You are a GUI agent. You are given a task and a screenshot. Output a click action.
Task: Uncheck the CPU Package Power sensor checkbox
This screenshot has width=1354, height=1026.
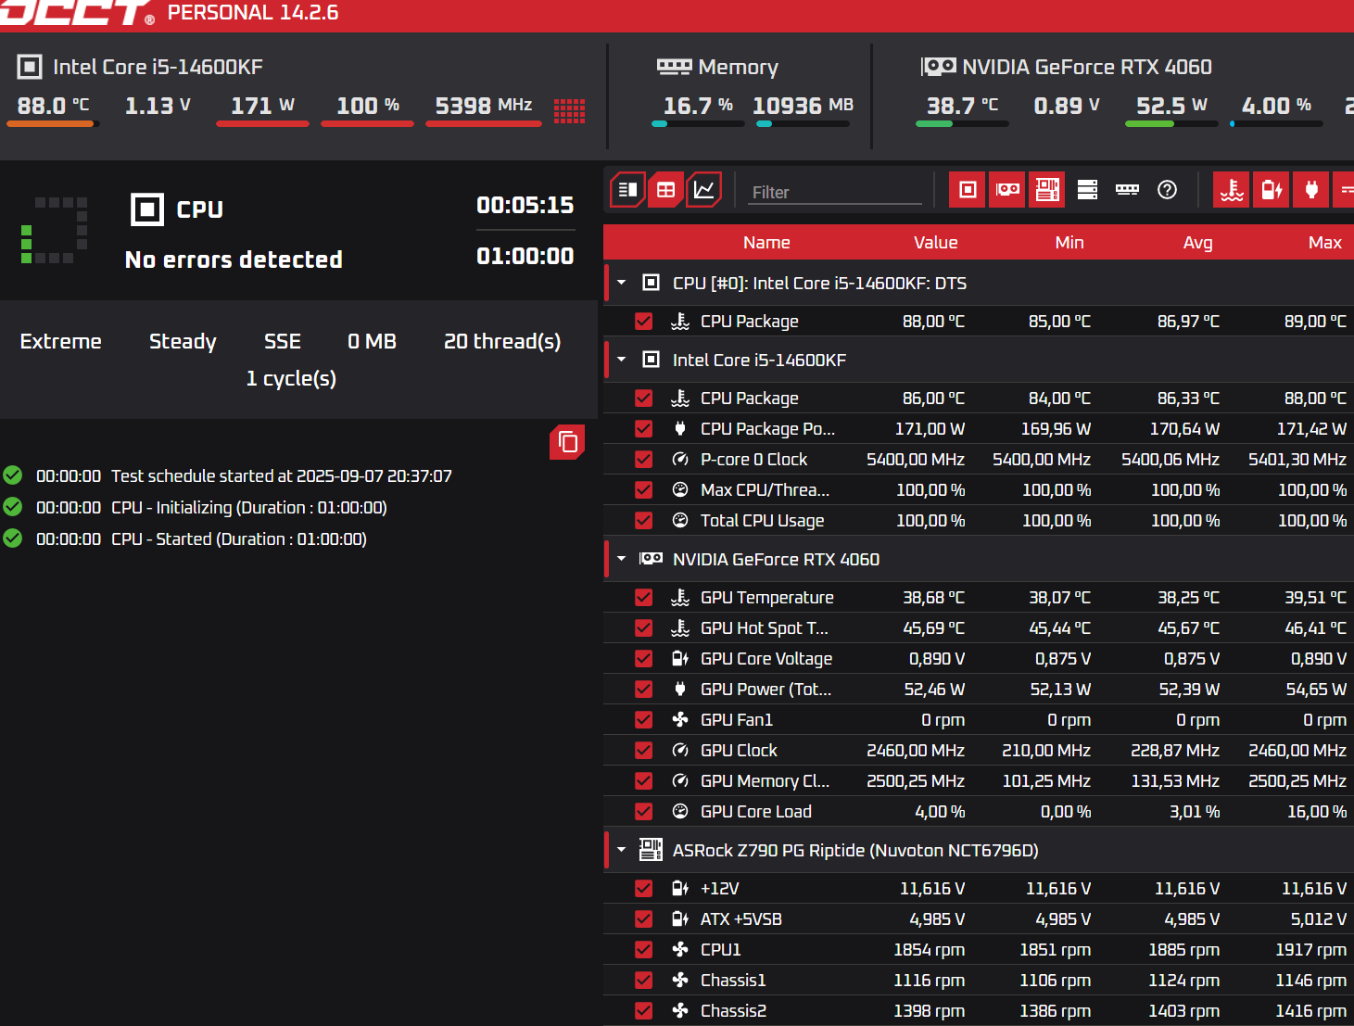643,429
